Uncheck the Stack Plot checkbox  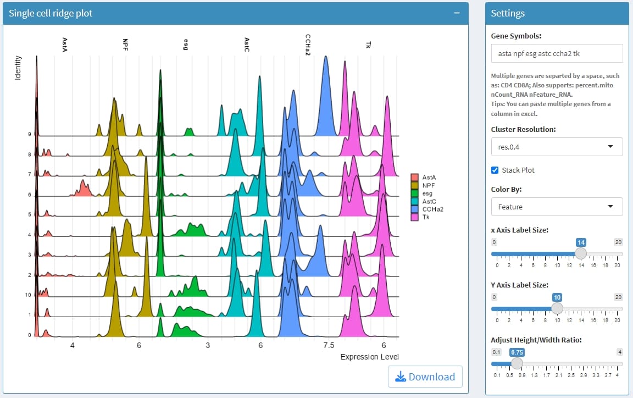[495, 170]
